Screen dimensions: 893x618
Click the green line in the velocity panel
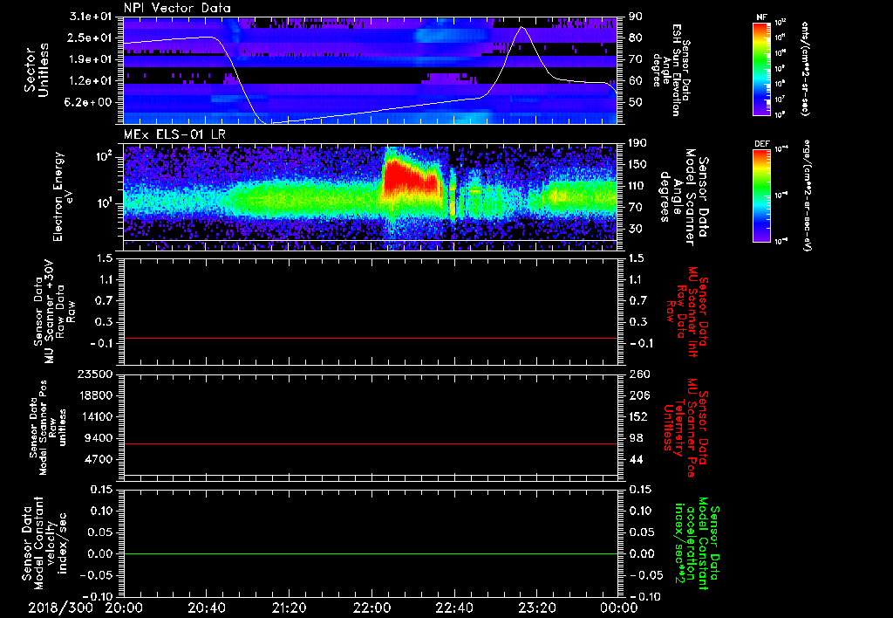(x=370, y=553)
